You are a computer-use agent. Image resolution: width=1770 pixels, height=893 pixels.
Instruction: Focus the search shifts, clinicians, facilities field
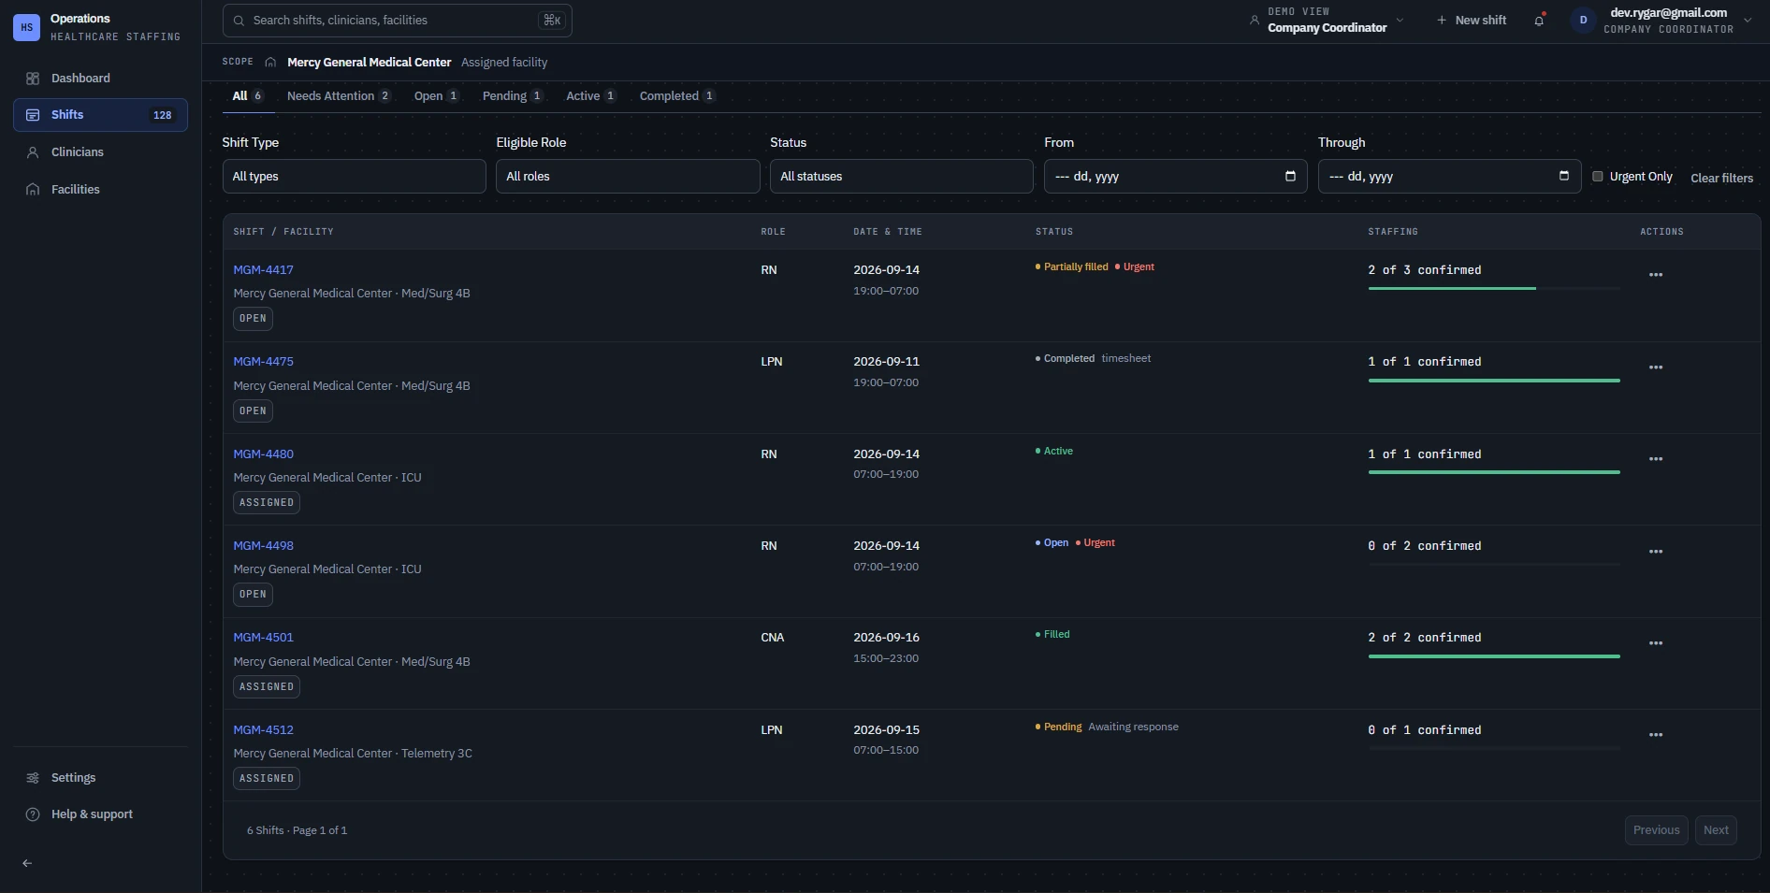pos(397,20)
